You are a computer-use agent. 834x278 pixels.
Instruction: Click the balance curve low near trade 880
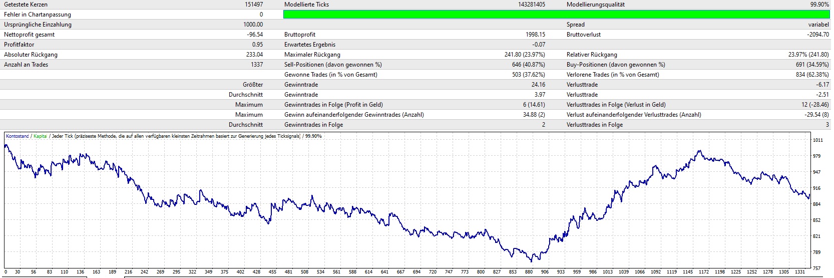click(x=531, y=261)
